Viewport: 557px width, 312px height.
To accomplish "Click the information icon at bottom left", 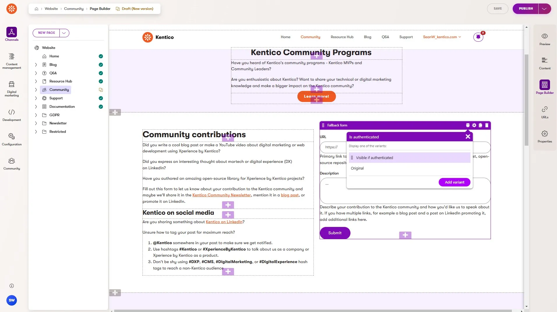I will 12,286.
